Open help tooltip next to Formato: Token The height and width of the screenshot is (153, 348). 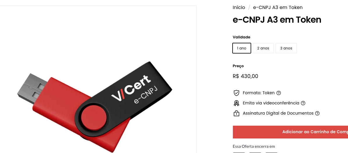279,93
